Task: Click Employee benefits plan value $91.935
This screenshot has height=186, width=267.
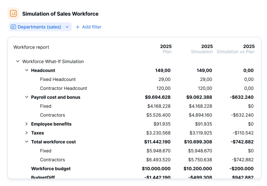Action: [x=162, y=124]
